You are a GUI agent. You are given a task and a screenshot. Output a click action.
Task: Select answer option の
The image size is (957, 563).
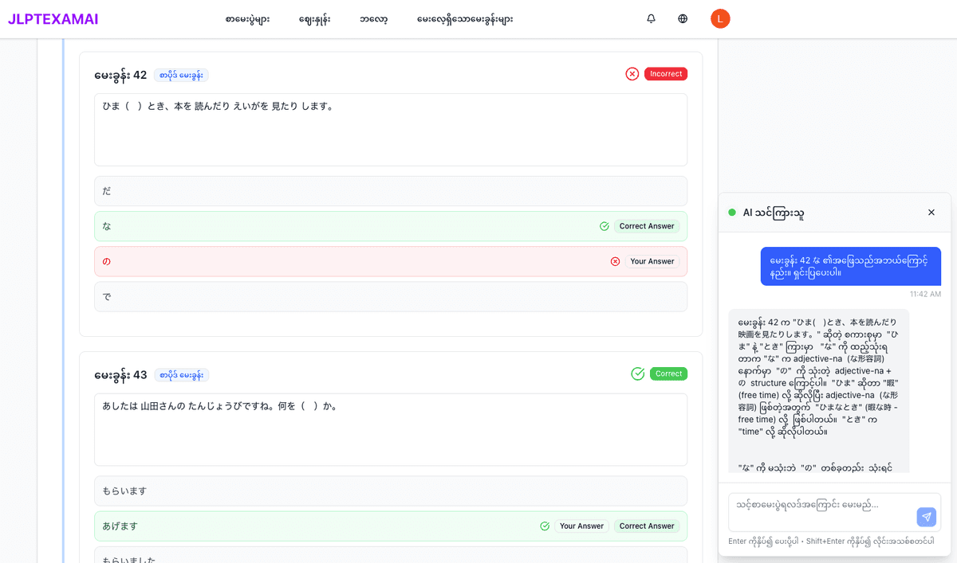tap(391, 261)
